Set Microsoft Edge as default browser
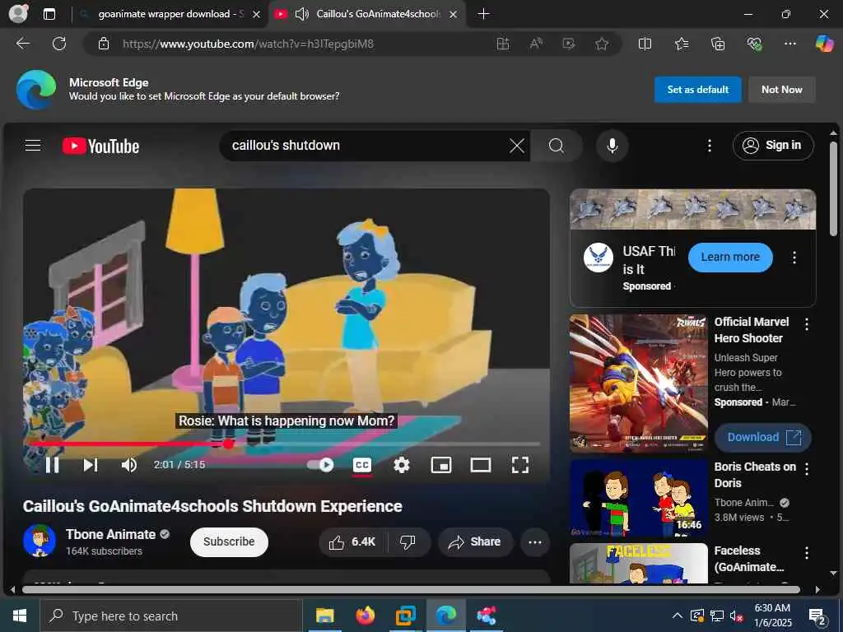The width and height of the screenshot is (843, 632). [698, 90]
